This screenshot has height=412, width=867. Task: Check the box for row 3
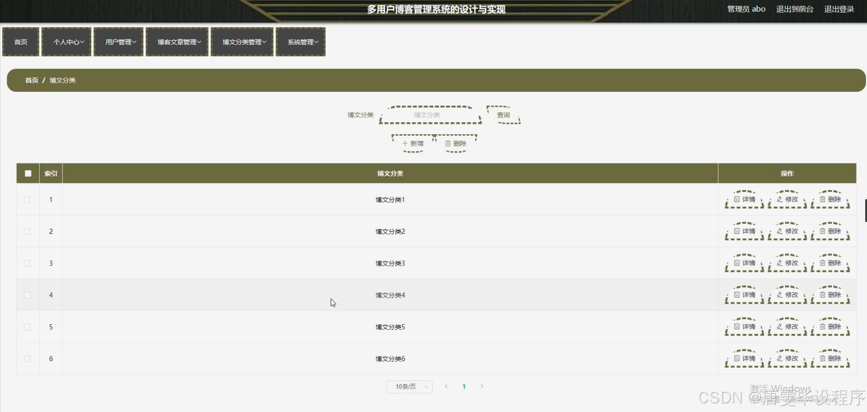coord(27,263)
